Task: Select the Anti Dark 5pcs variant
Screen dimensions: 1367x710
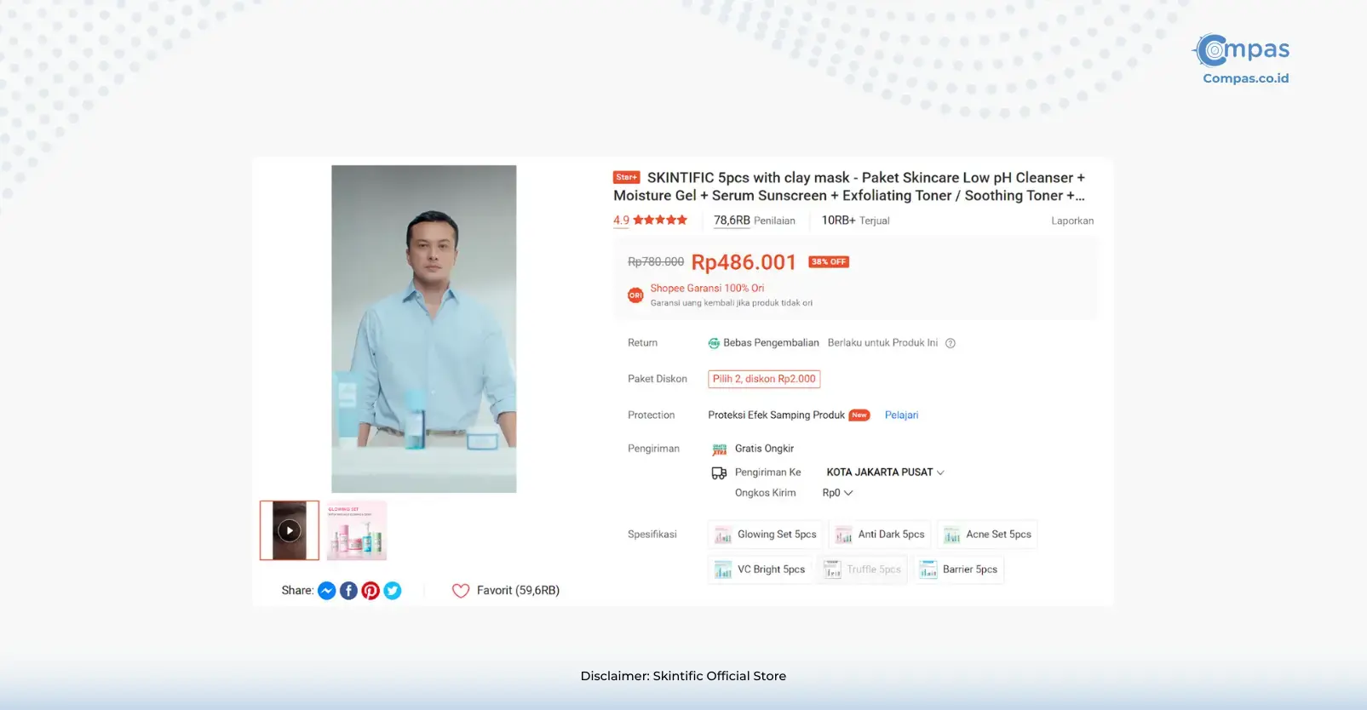Action: point(881,535)
